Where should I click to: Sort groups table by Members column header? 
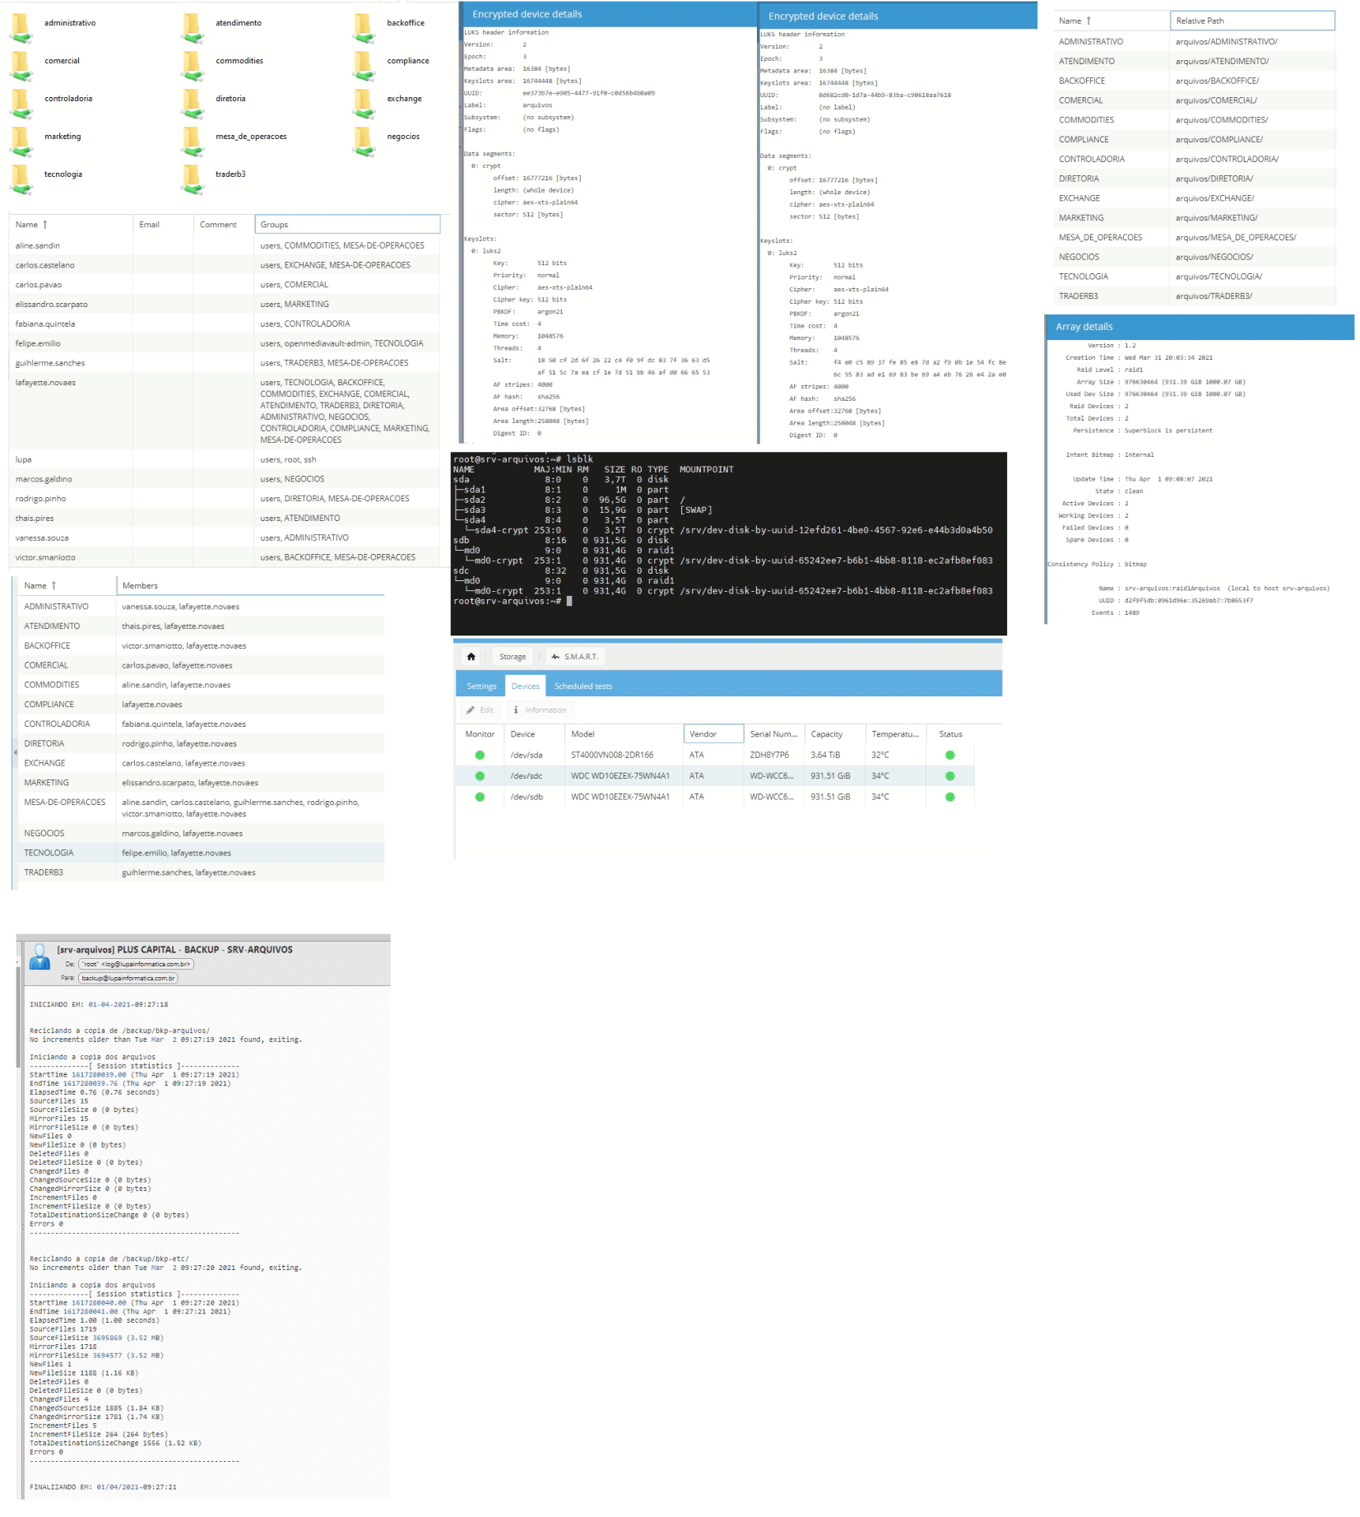pyautogui.click(x=250, y=585)
